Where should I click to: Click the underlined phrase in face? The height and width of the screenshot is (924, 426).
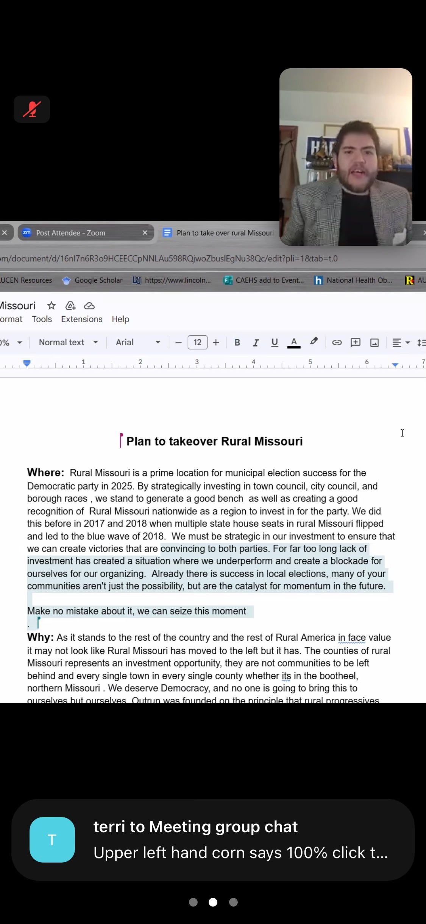(x=352, y=638)
